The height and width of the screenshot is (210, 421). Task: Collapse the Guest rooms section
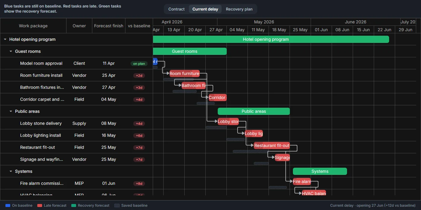pos(11,51)
